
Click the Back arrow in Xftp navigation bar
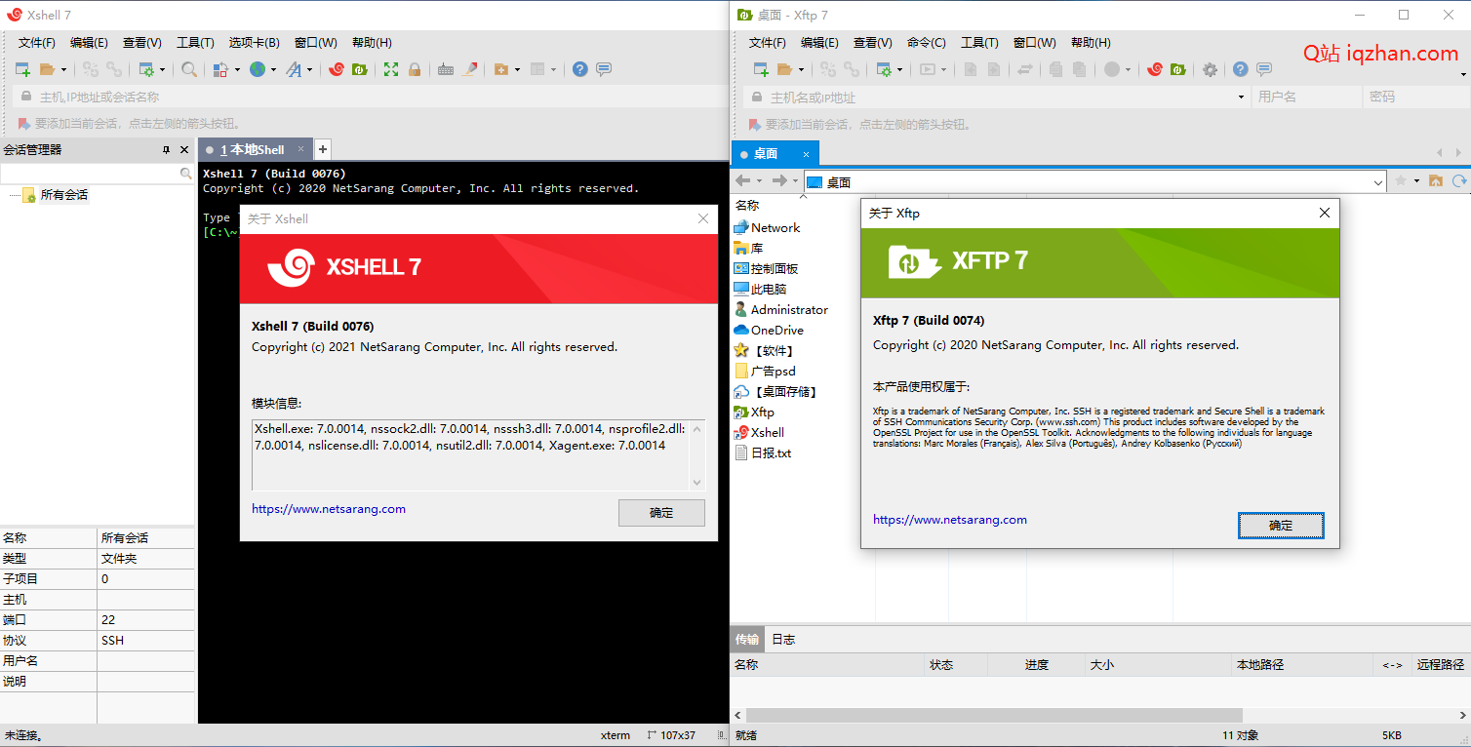743,181
